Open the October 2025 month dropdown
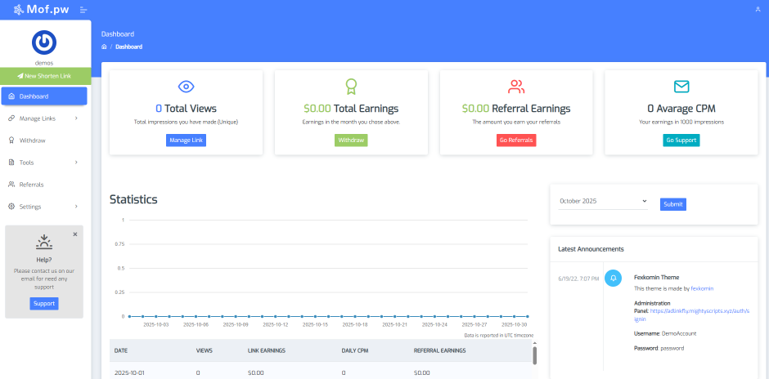769x379 pixels. (x=603, y=201)
